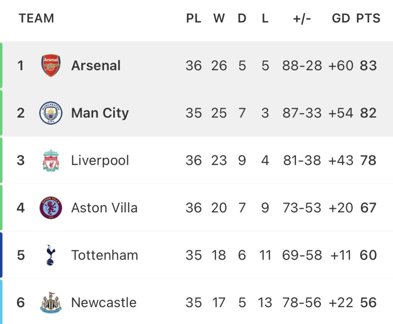
Task: Click the PL column header
Action: pos(193,18)
